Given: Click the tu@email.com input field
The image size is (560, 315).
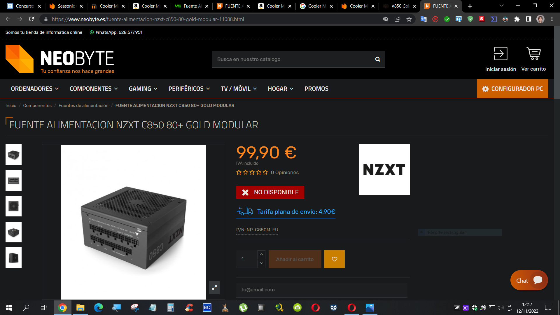Looking at the screenshot, I should coord(322,290).
